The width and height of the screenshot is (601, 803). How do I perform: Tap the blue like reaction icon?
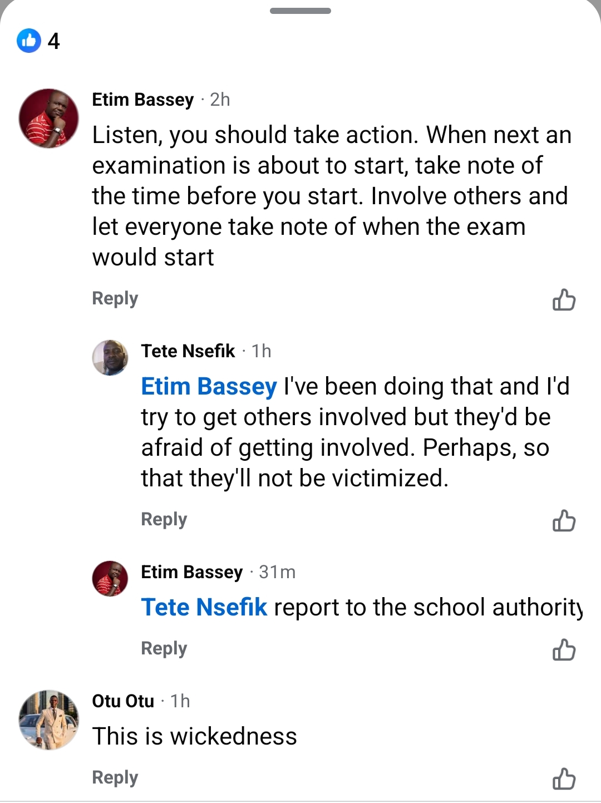click(x=29, y=41)
